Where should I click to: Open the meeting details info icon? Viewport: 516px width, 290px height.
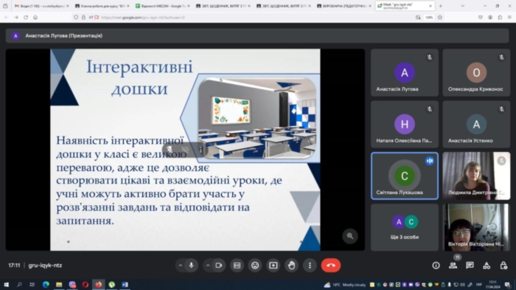[x=436, y=266]
